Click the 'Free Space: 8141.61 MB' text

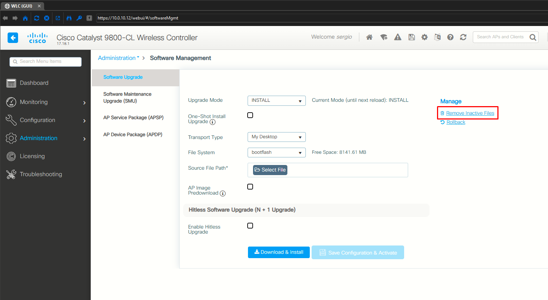pos(339,152)
